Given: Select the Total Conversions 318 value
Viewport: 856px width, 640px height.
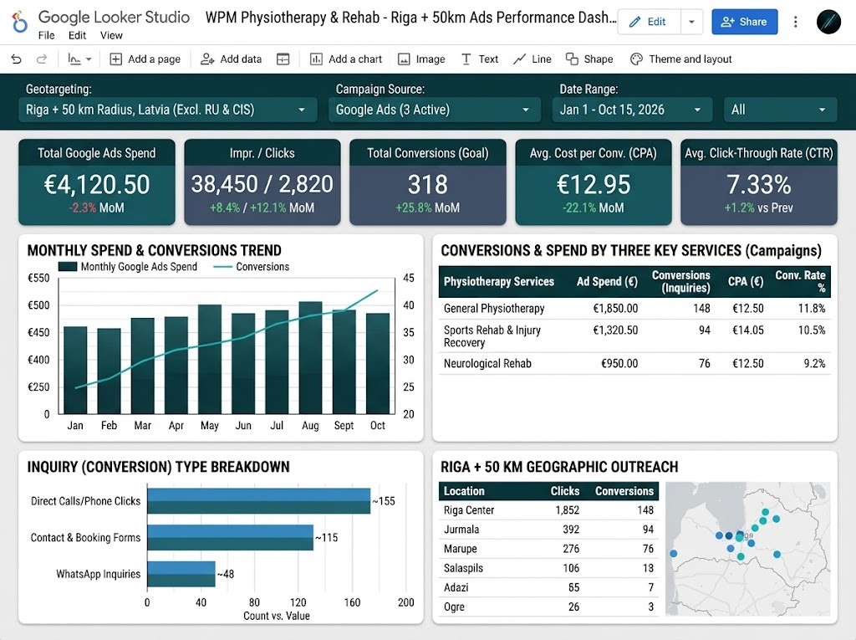Looking at the screenshot, I should pos(427,184).
